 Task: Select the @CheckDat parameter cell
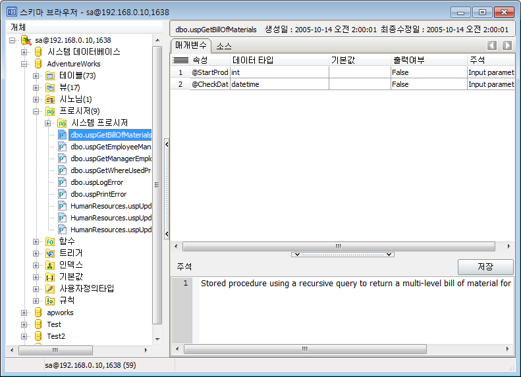coord(210,84)
